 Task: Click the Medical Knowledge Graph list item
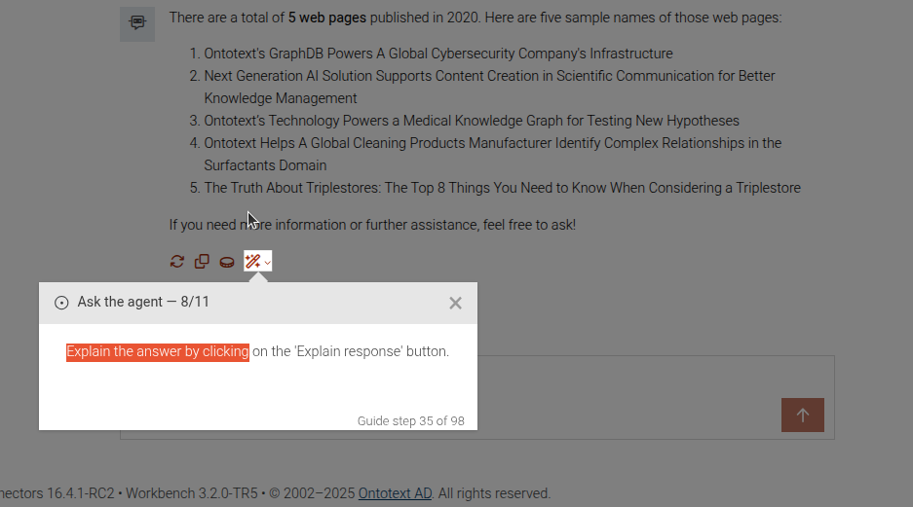(472, 121)
